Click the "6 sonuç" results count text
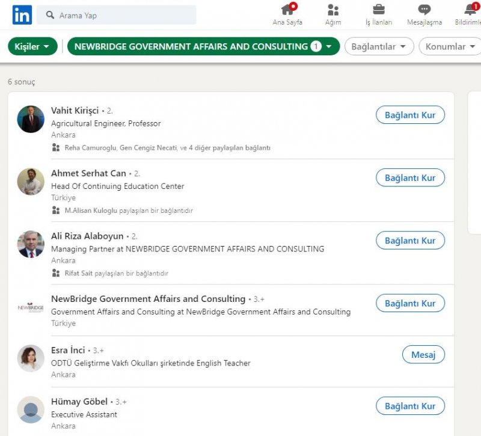This screenshot has width=481, height=436. tap(22, 82)
